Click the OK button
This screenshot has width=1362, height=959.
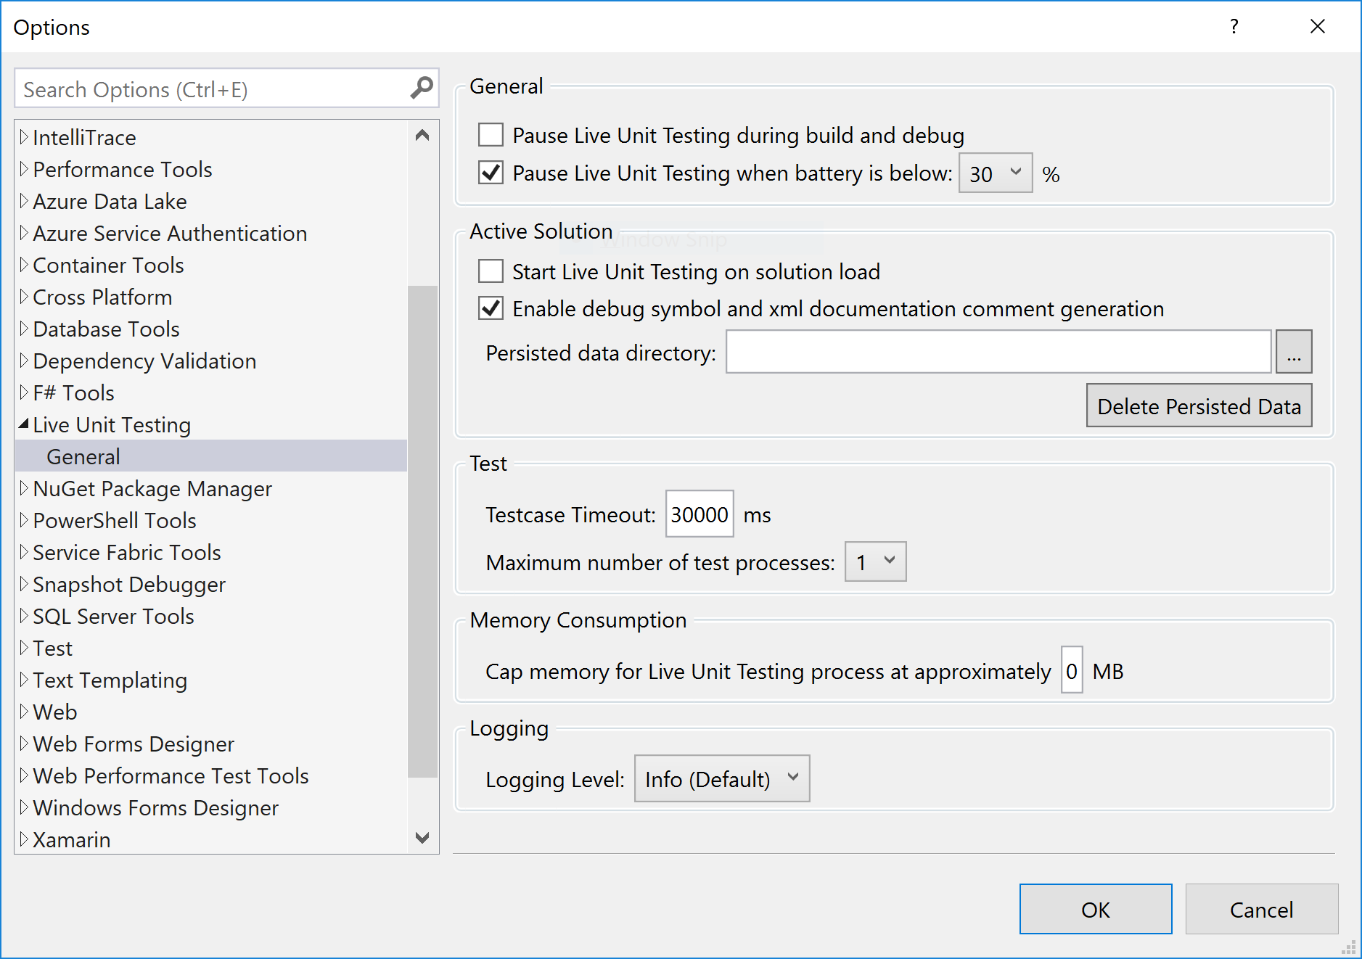tap(1096, 909)
